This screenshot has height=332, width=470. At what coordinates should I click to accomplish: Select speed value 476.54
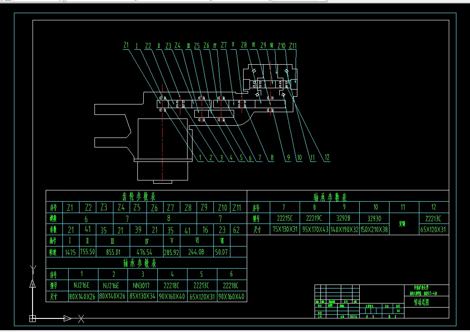click(144, 252)
